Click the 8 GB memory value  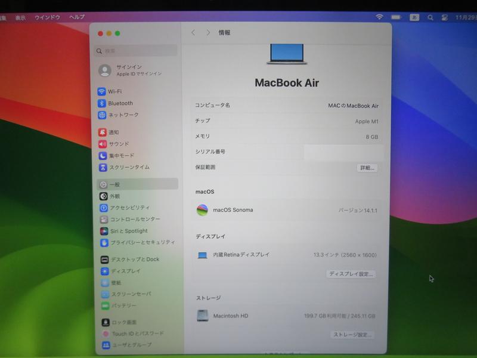(x=371, y=137)
